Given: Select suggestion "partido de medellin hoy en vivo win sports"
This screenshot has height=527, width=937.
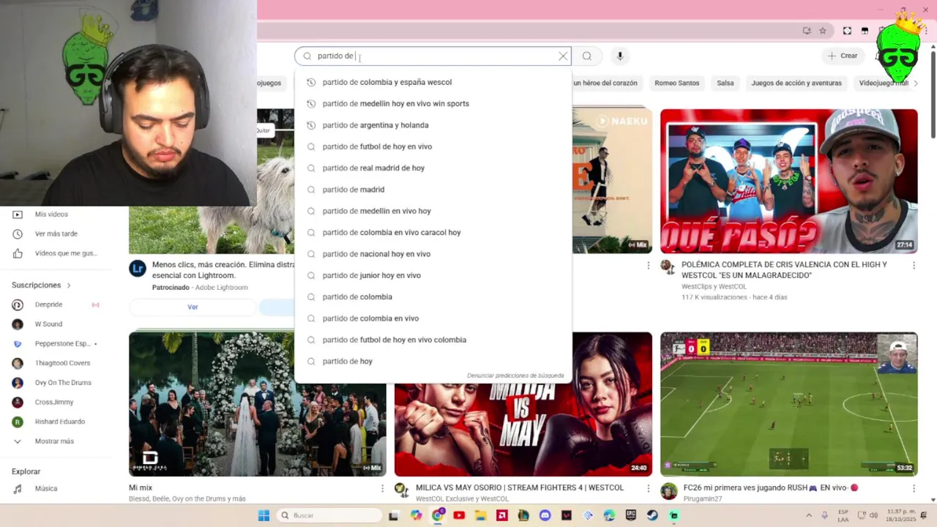Looking at the screenshot, I should (433, 103).
